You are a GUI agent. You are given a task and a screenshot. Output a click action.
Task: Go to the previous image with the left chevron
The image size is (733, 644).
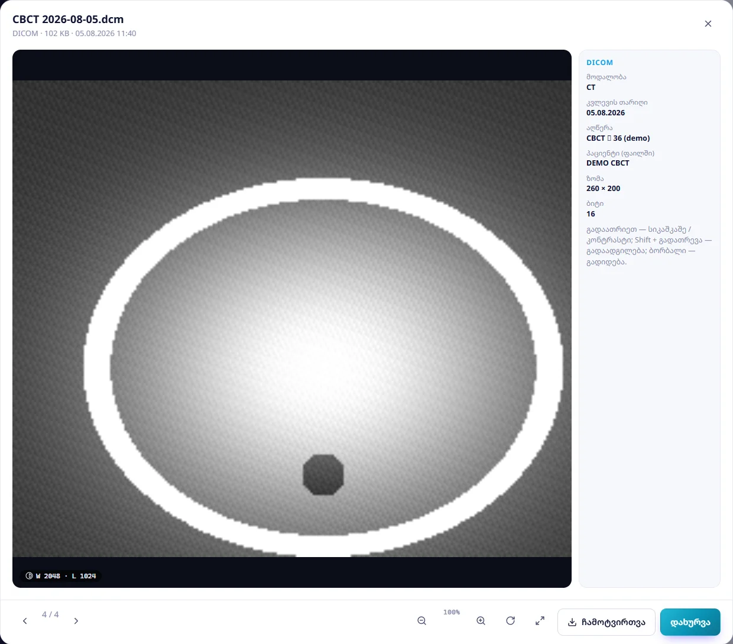25,621
